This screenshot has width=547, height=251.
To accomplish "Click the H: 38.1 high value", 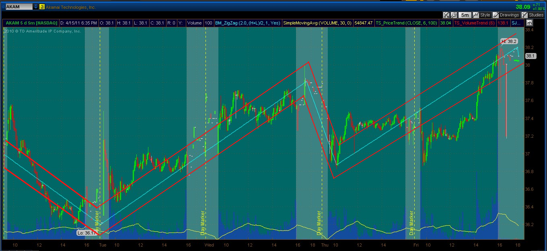I will (123, 23).
